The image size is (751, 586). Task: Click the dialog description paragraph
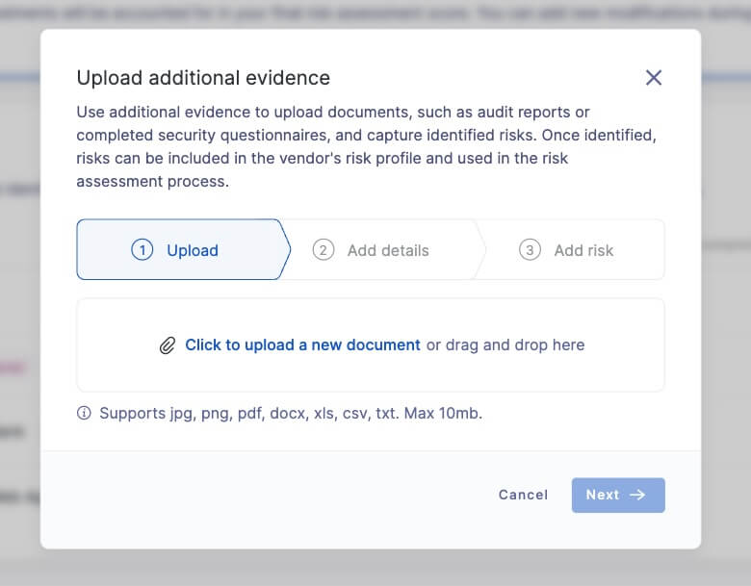tap(367, 146)
